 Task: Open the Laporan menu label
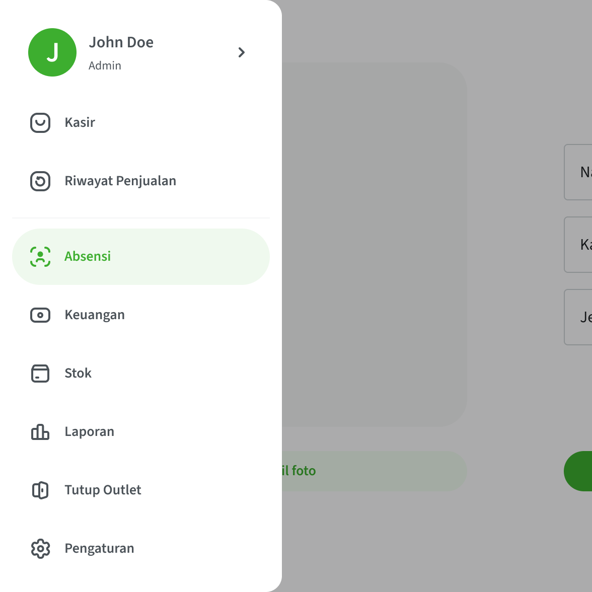click(x=90, y=431)
